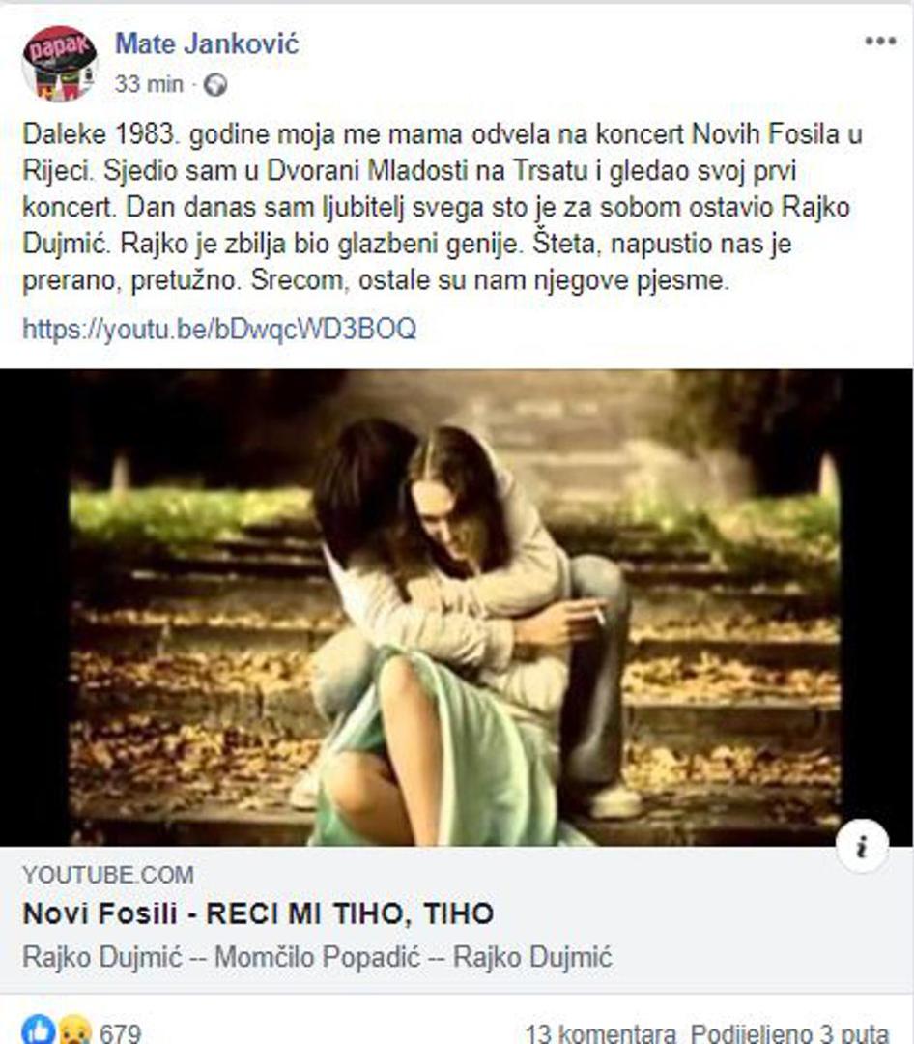Open the 33 min post timestamp
Screen dimensions: 914x1044
pos(149,84)
